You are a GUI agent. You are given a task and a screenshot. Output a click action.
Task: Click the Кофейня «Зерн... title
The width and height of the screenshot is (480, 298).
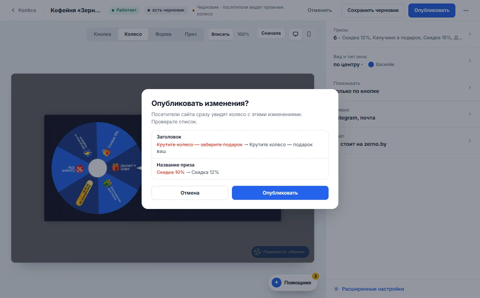pos(76,11)
